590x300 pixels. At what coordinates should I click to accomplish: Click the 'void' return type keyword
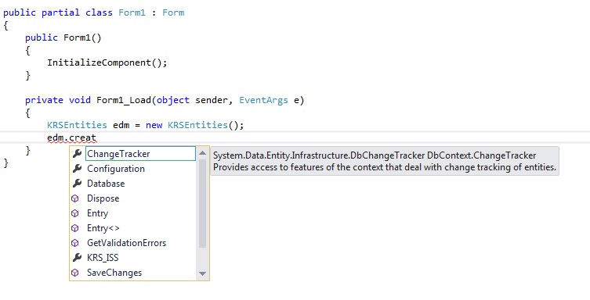point(80,100)
